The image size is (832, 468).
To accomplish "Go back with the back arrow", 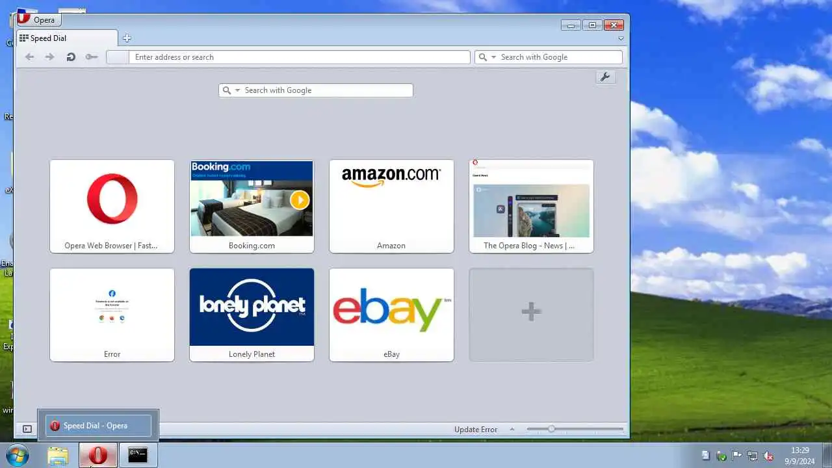I will pos(29,57).
